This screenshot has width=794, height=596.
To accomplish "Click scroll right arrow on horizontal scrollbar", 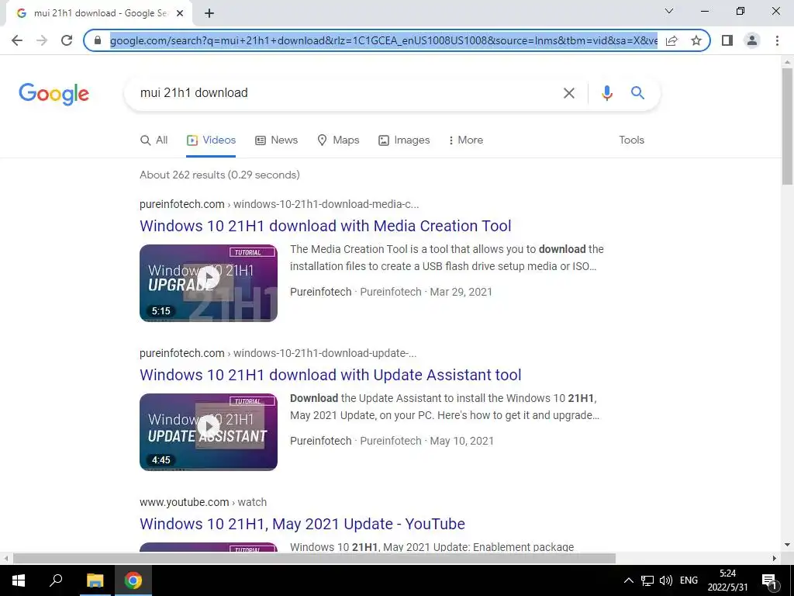I will point(775,559).
